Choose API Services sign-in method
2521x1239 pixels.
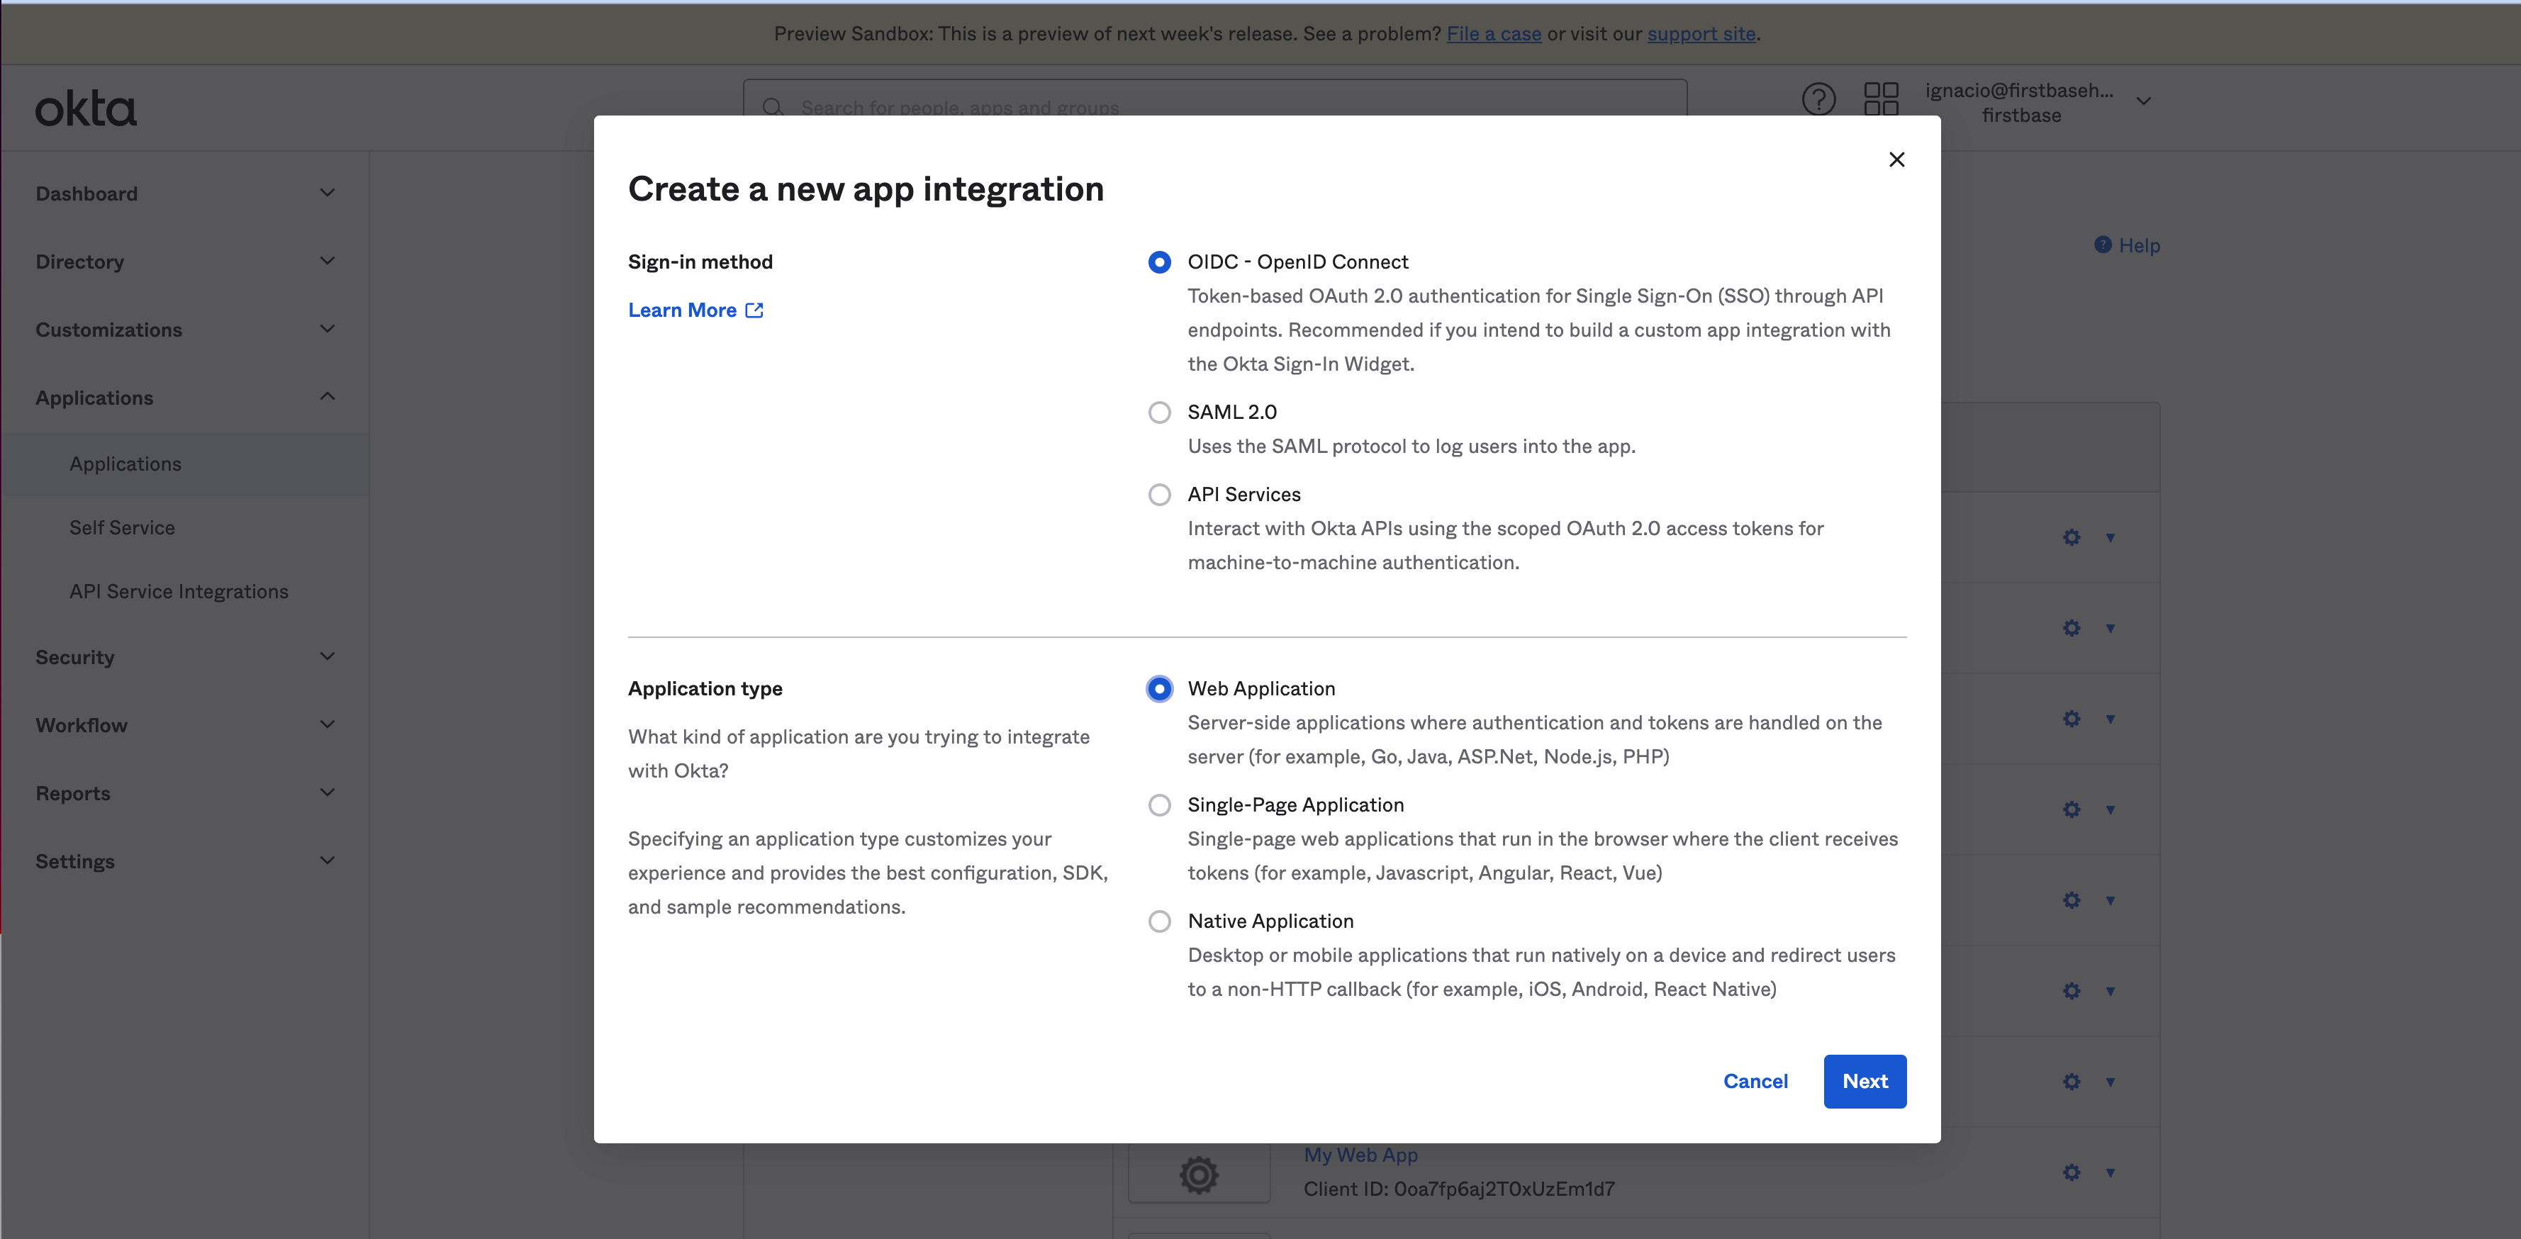pyautogui.click(x=1158, y=494)
